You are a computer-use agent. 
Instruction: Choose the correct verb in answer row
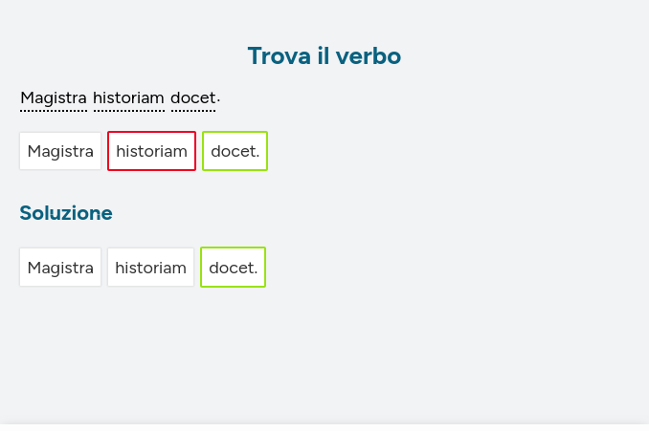click(x=235, y=151)
